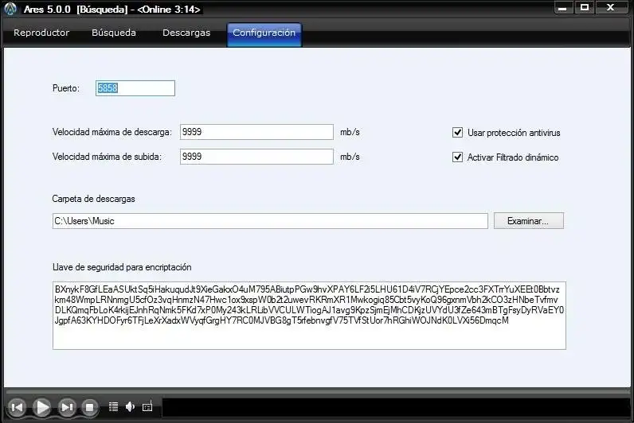The height and width of the screenshot is (423, 634).
Task: Minimize the Ares window
Action: point(563,8)
